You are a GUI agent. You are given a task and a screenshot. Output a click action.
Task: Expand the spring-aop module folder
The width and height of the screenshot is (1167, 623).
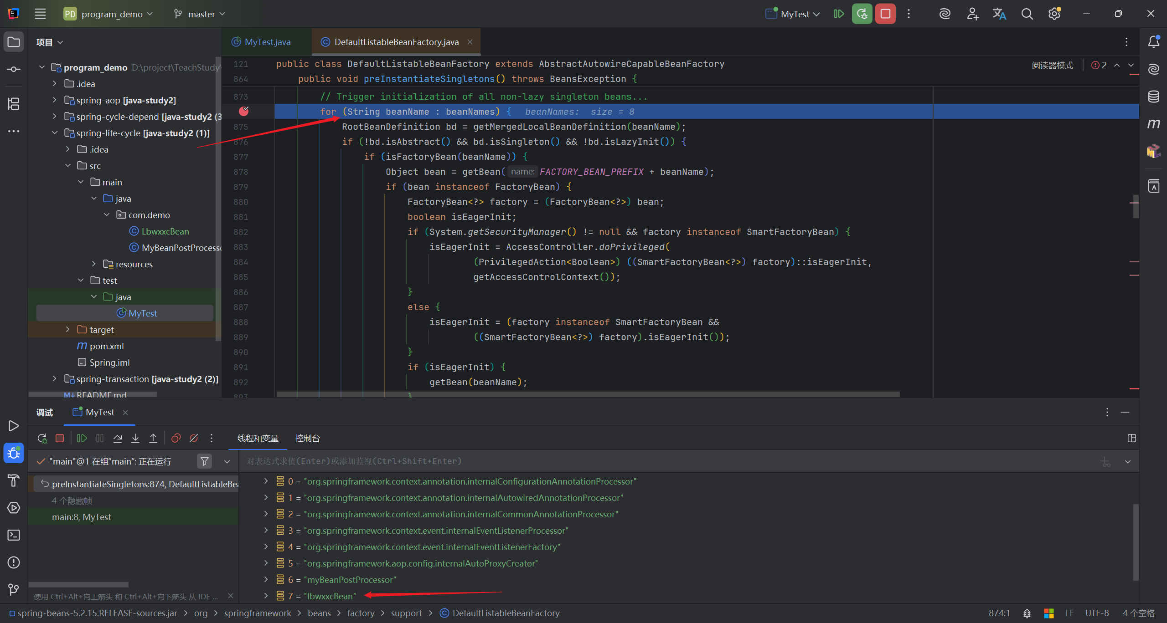point(55,100)
